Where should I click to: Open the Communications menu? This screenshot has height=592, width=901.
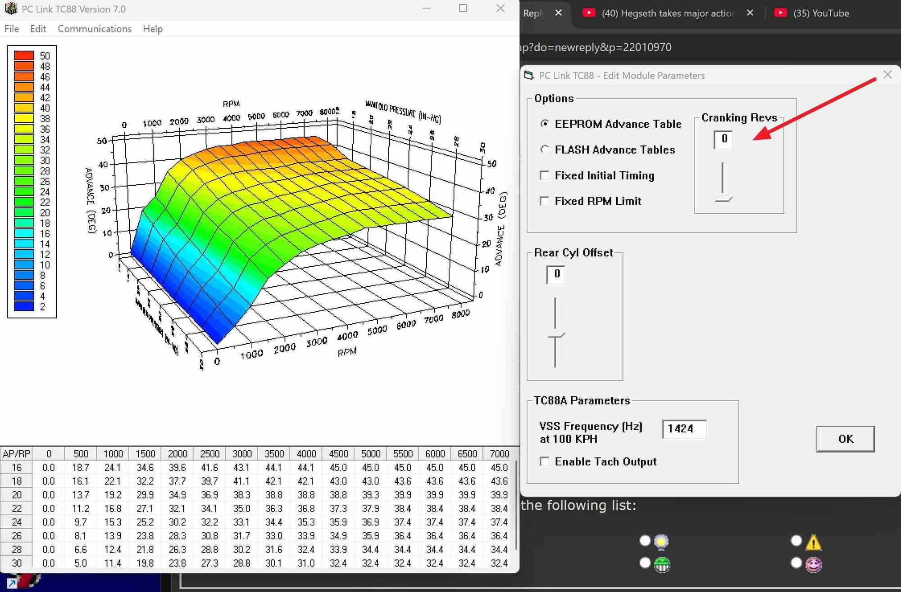click(95, 29)
